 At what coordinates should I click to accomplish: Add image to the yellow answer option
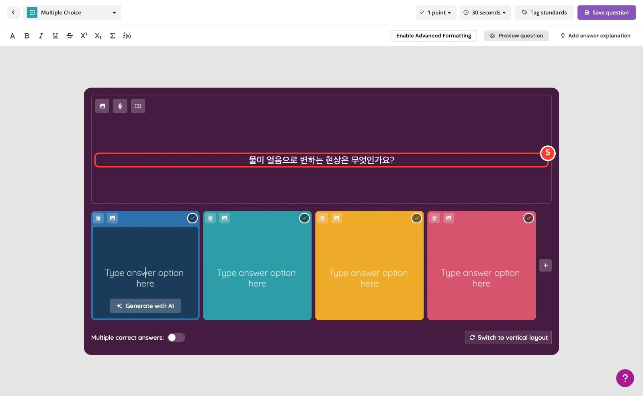[x=337, y=218]
